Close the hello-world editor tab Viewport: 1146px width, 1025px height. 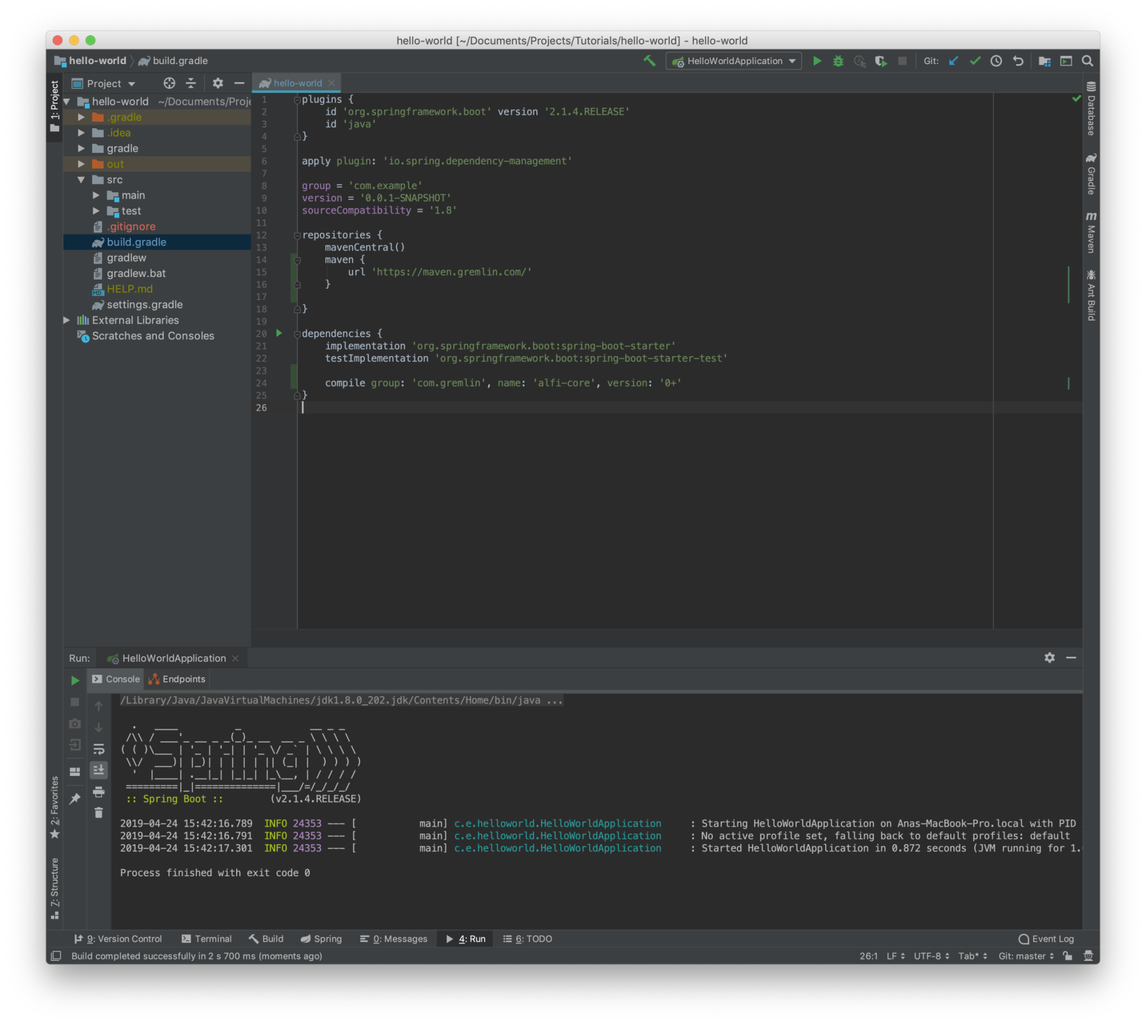tap(332, 83)
